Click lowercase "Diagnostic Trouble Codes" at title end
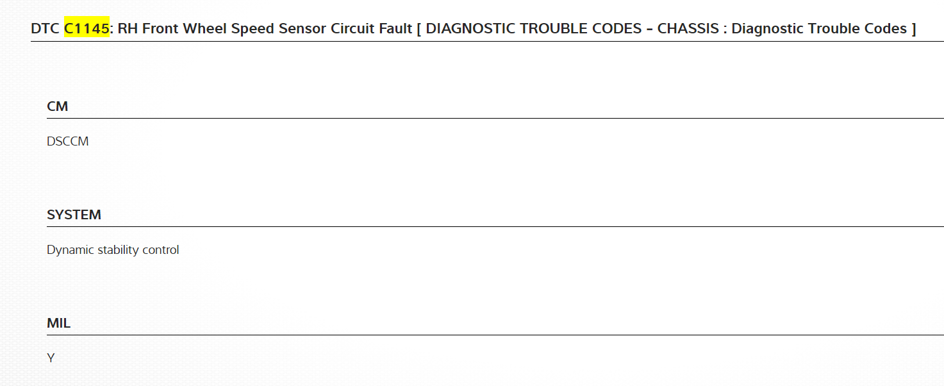 819,29
